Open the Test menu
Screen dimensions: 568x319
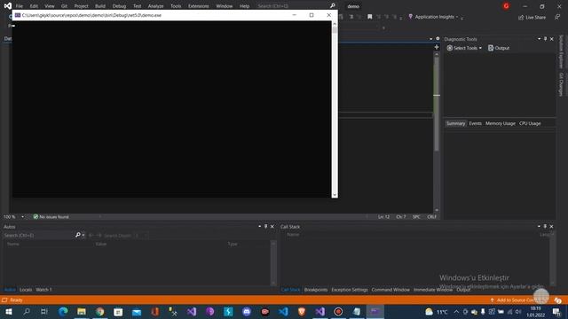coord(137,6)
